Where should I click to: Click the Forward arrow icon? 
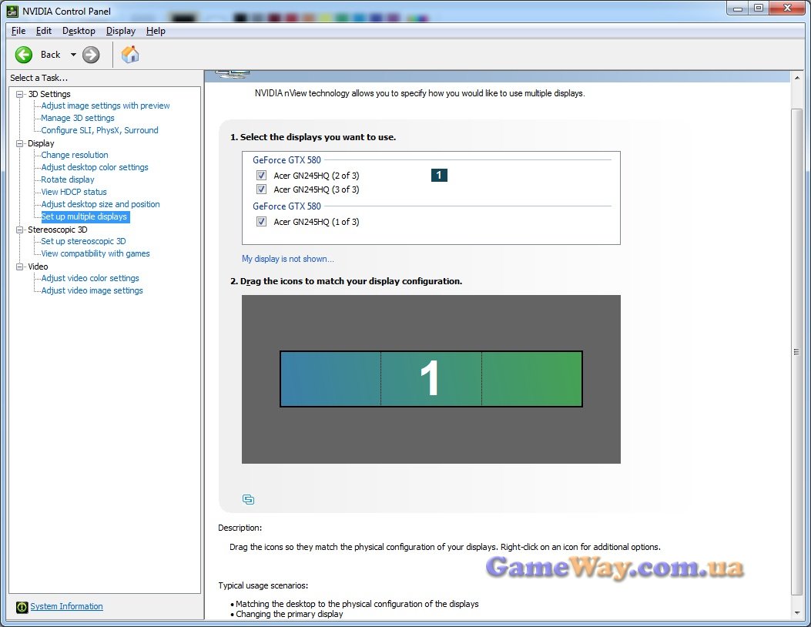(x=91, y=55)
